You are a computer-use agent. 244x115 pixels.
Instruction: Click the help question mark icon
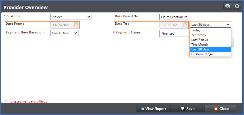point(228,7)
